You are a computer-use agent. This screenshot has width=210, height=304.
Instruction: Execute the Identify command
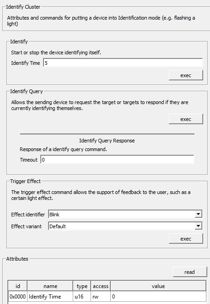point(186,75)
